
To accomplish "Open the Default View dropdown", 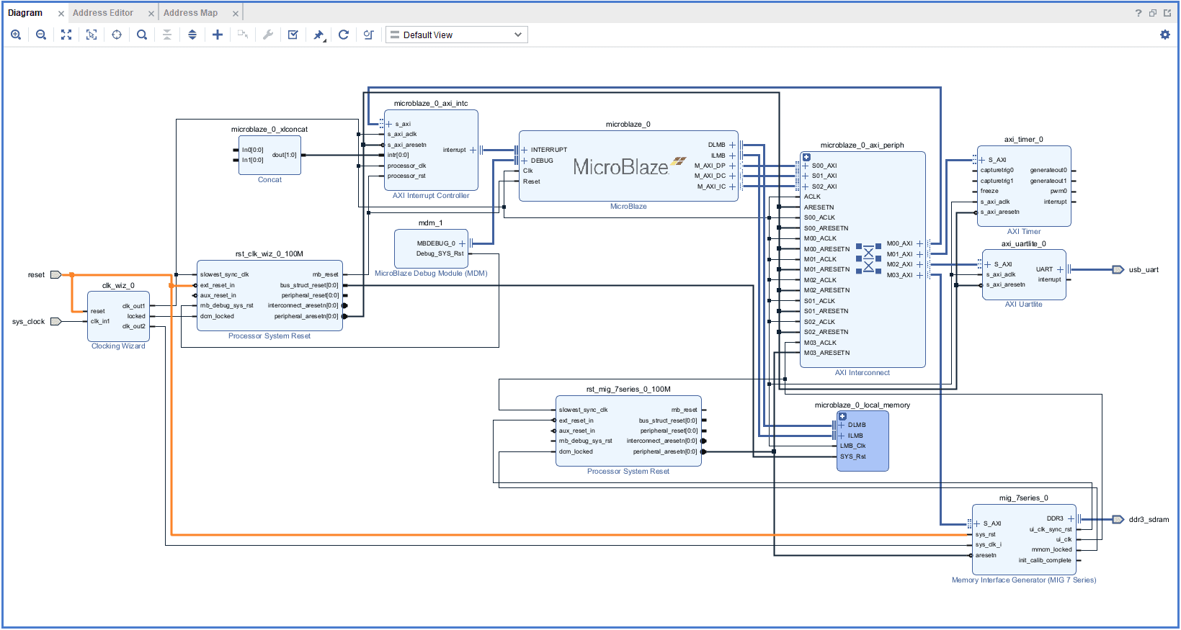I will click(456, 35).
